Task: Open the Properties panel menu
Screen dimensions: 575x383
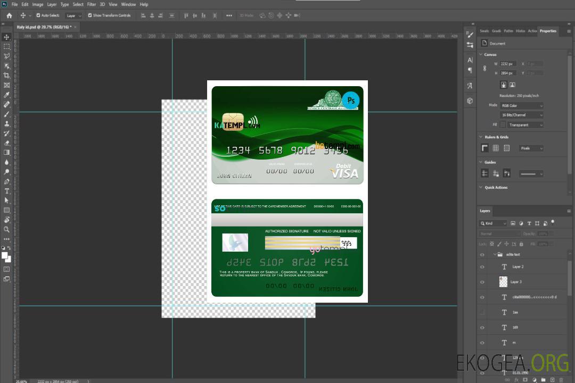Action: coord(569,31)
